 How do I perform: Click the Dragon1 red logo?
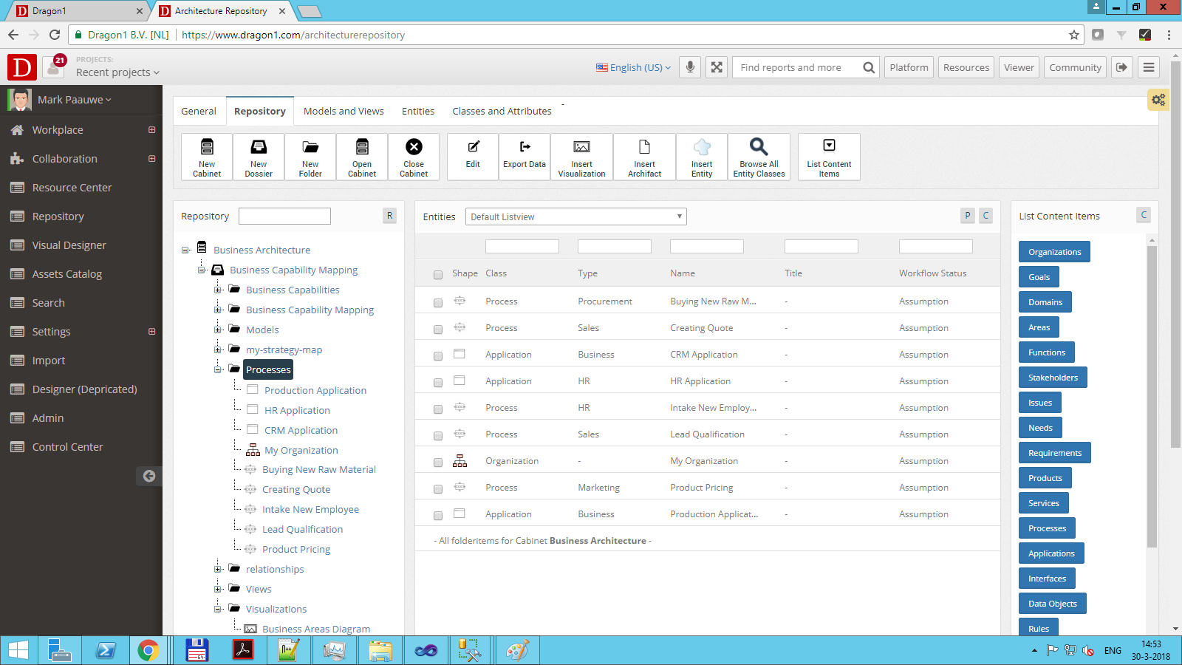[22, 67]
